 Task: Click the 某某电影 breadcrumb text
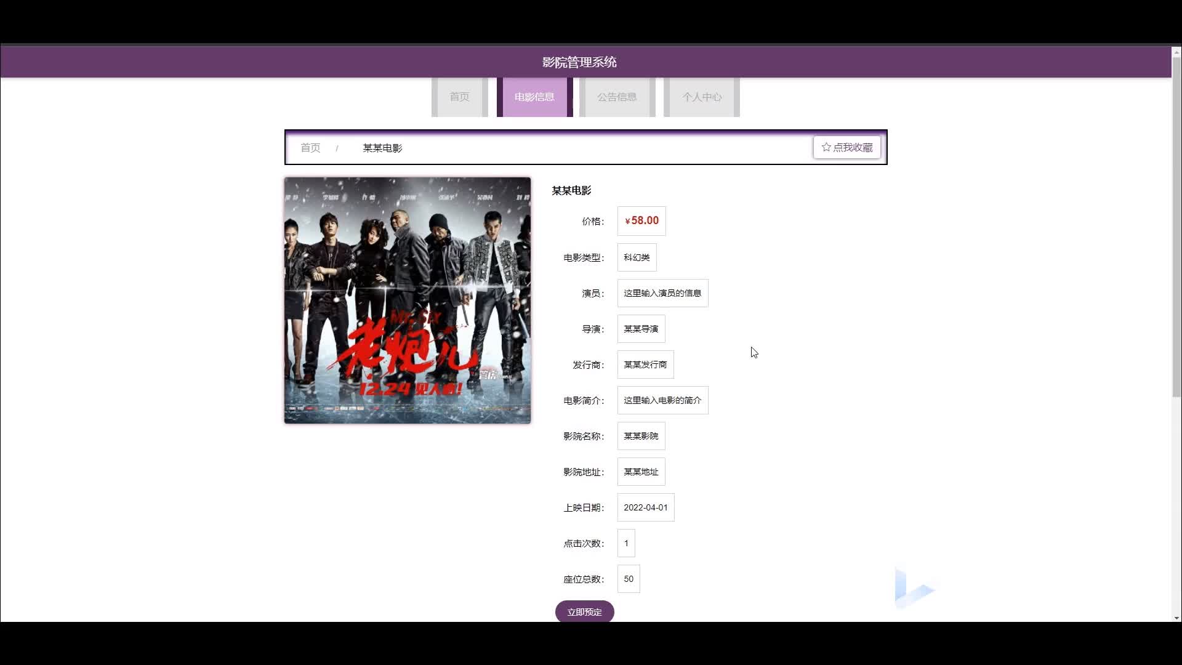[382, 148]
